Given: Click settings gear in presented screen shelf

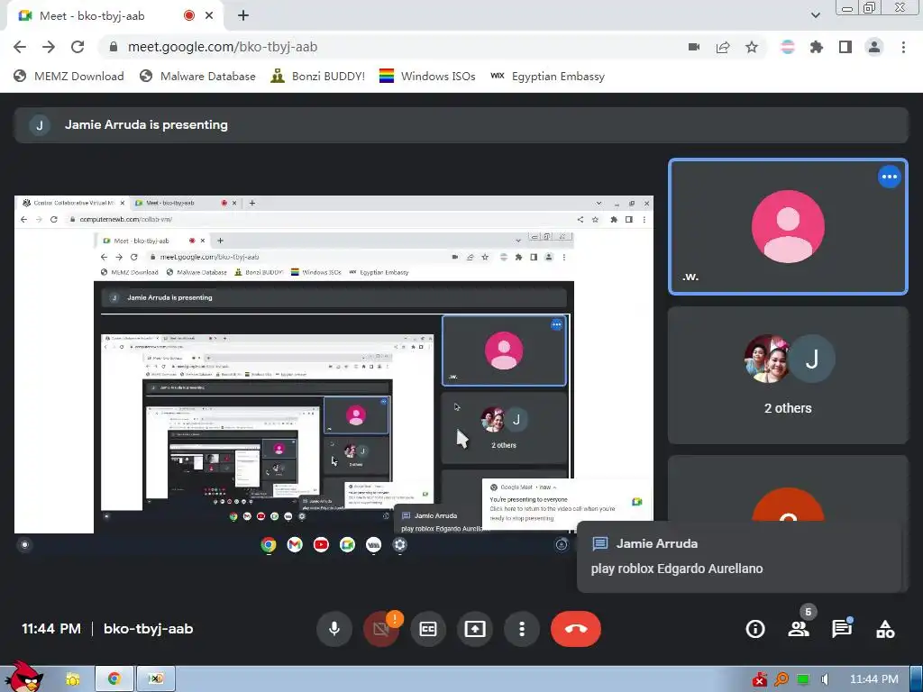Looking at the screenshot, I should point(400,545).
